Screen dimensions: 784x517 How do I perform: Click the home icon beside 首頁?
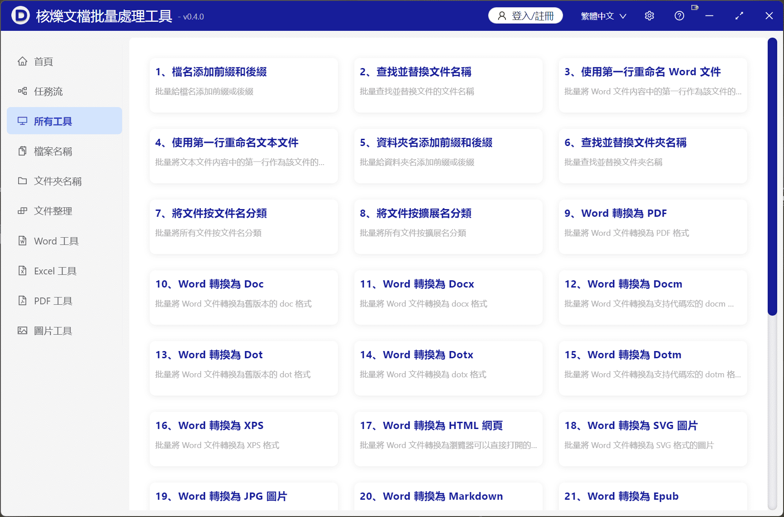click(x=22, y=61)
